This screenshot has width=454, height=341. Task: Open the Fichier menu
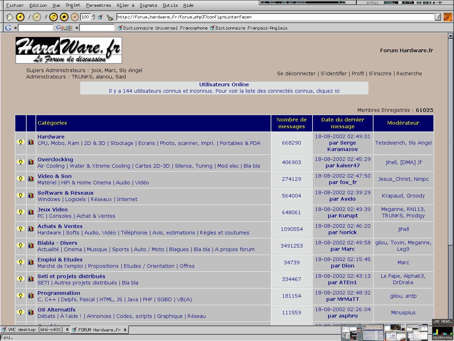[15, 5]
